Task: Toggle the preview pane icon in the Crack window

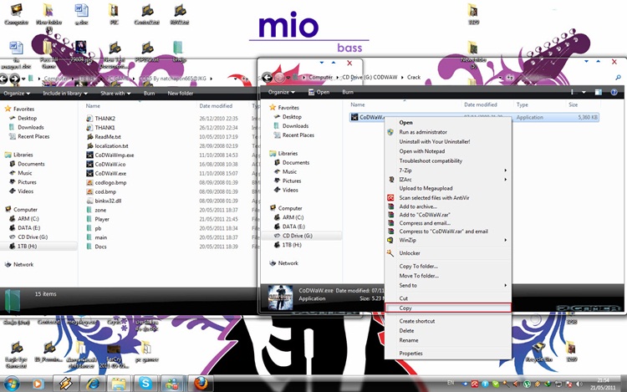Action: (599, 92)
